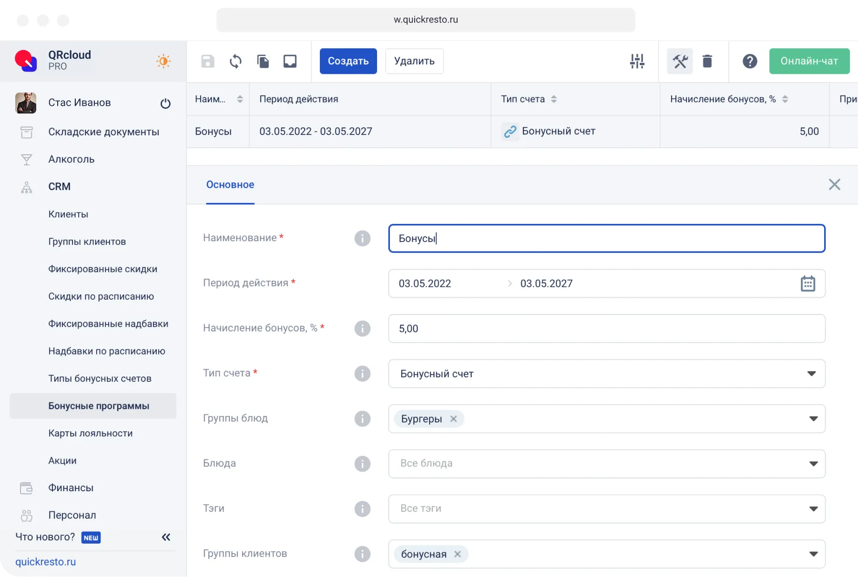Collapse the sidebar with double chevron
The height and width of the screenshot is (577, 858).
coord(166,537)
